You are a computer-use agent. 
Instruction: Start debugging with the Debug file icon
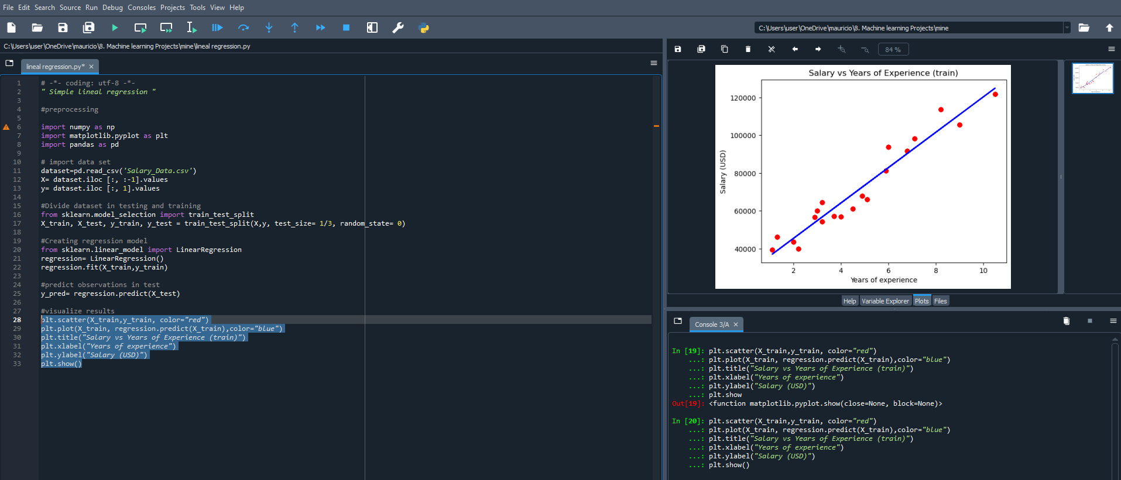point(217,27)
